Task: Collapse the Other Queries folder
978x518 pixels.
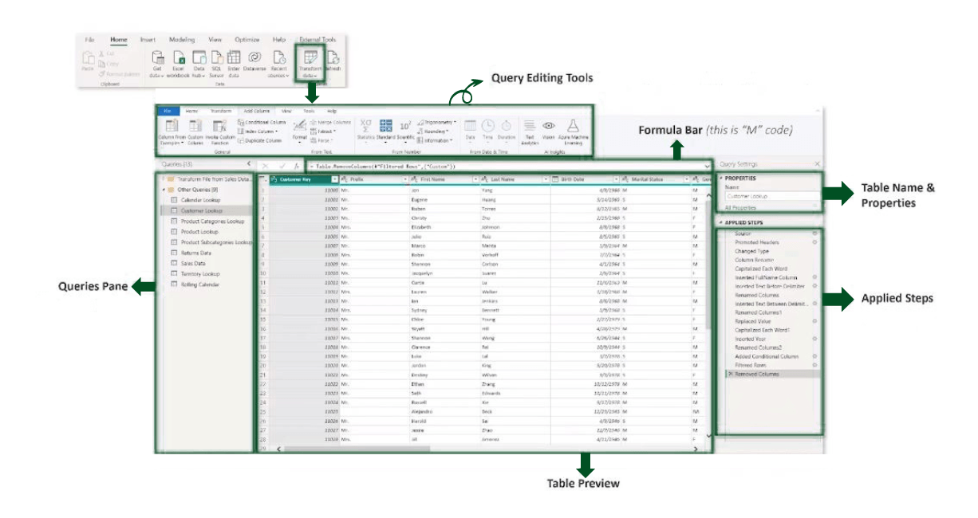Action: pos(163,190)
